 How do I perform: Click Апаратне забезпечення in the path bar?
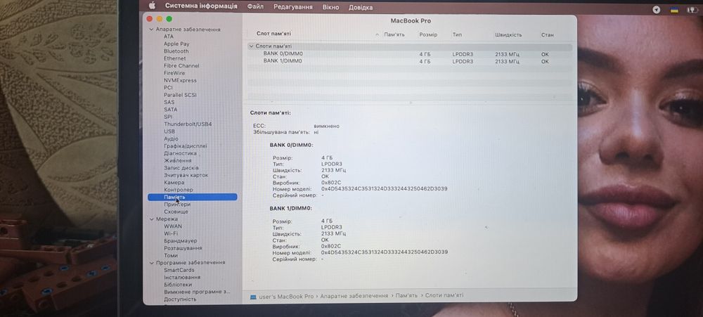point(354,297)
